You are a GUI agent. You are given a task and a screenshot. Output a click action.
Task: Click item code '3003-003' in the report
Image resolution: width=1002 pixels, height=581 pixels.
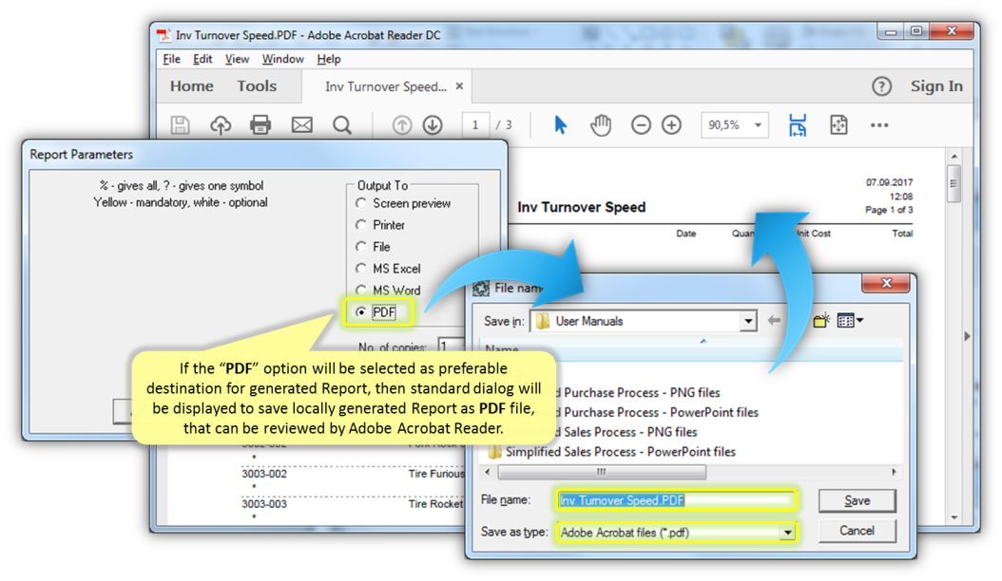[x=264, y=504]
